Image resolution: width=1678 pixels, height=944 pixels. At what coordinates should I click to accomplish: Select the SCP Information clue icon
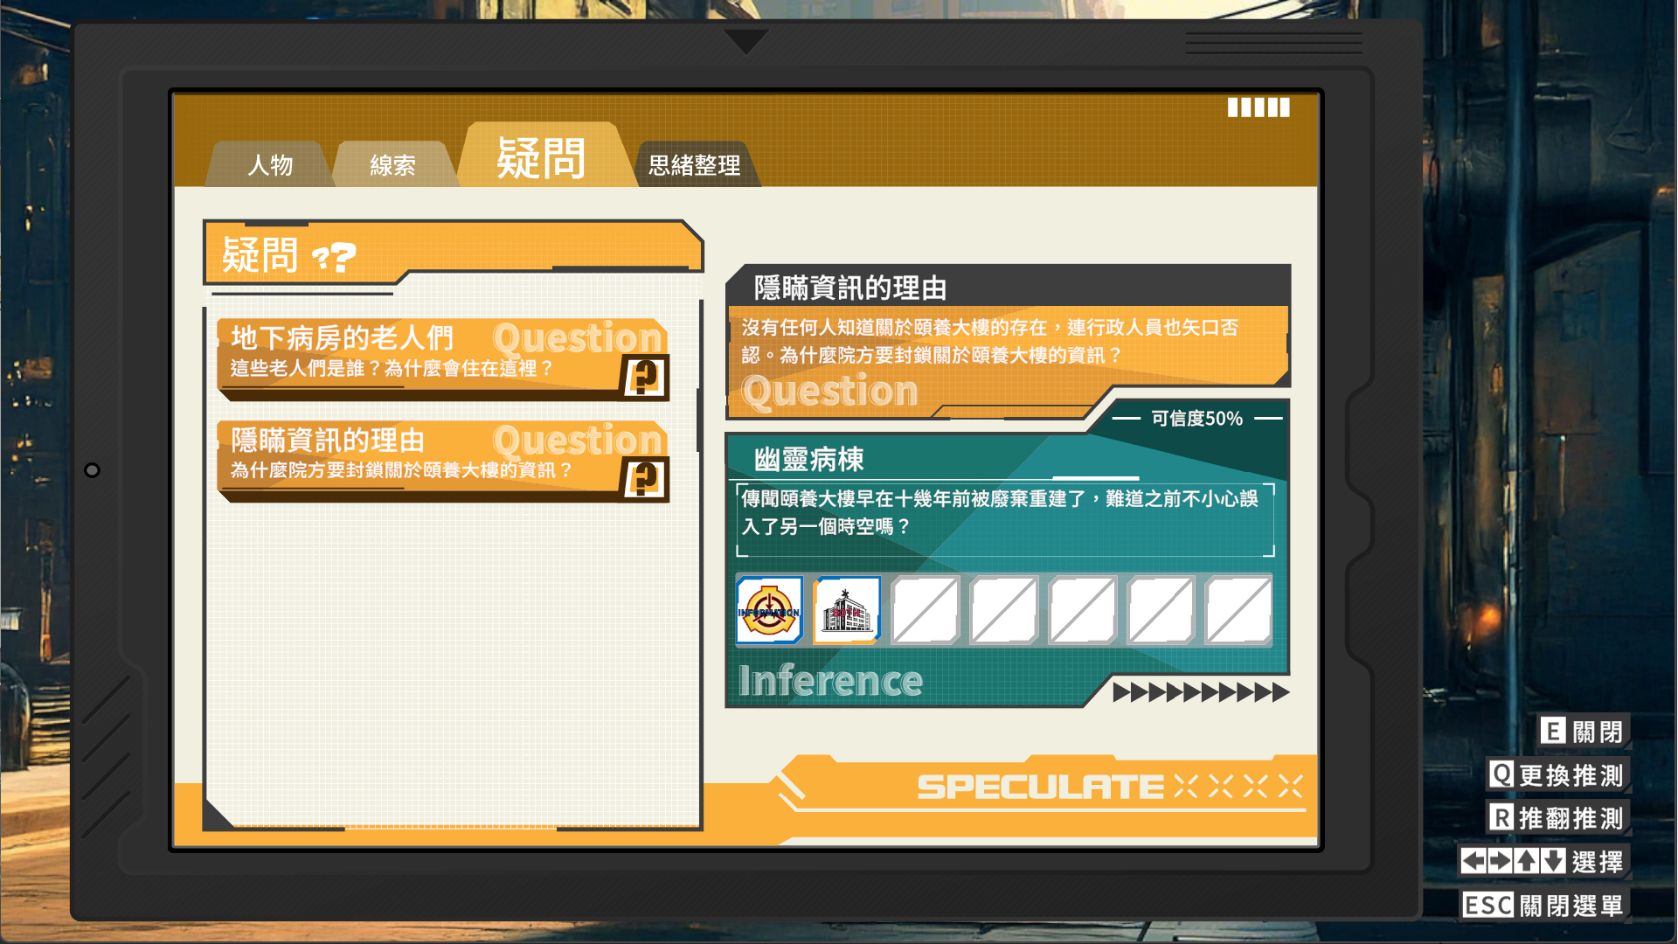pos(769,610)
